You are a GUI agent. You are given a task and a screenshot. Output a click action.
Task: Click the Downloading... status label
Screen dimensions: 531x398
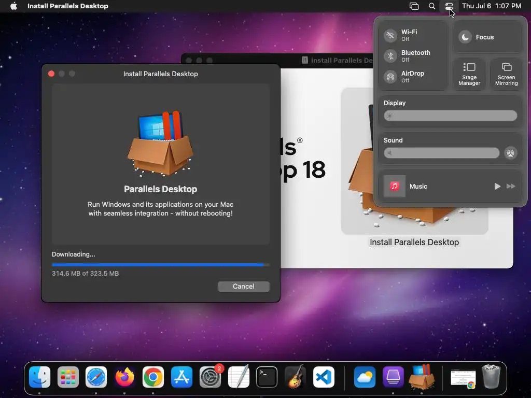[74, 254]
